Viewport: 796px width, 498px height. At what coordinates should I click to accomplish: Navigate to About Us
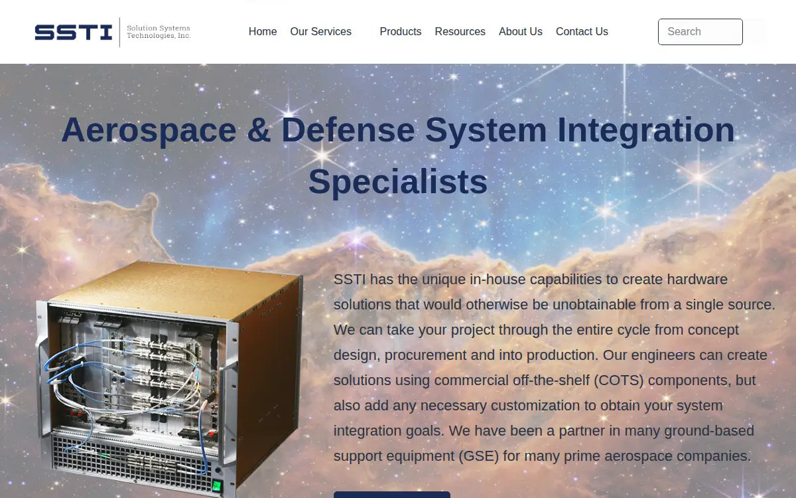pyautogui.click(x=521, y=32)
